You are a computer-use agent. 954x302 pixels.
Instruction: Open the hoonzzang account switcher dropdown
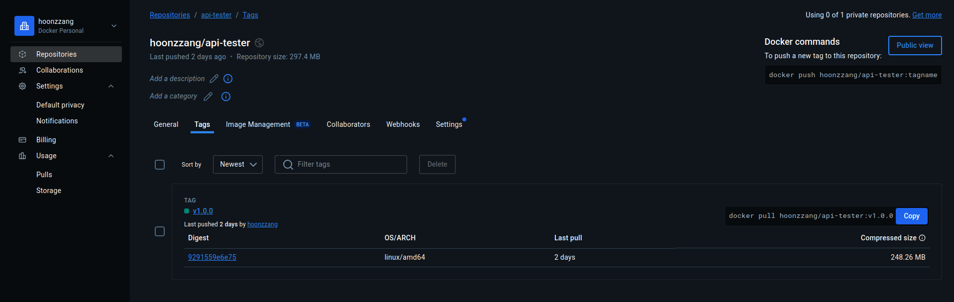(114, 26)
